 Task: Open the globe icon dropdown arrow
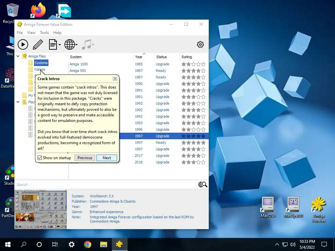click(x=76, y=44)
